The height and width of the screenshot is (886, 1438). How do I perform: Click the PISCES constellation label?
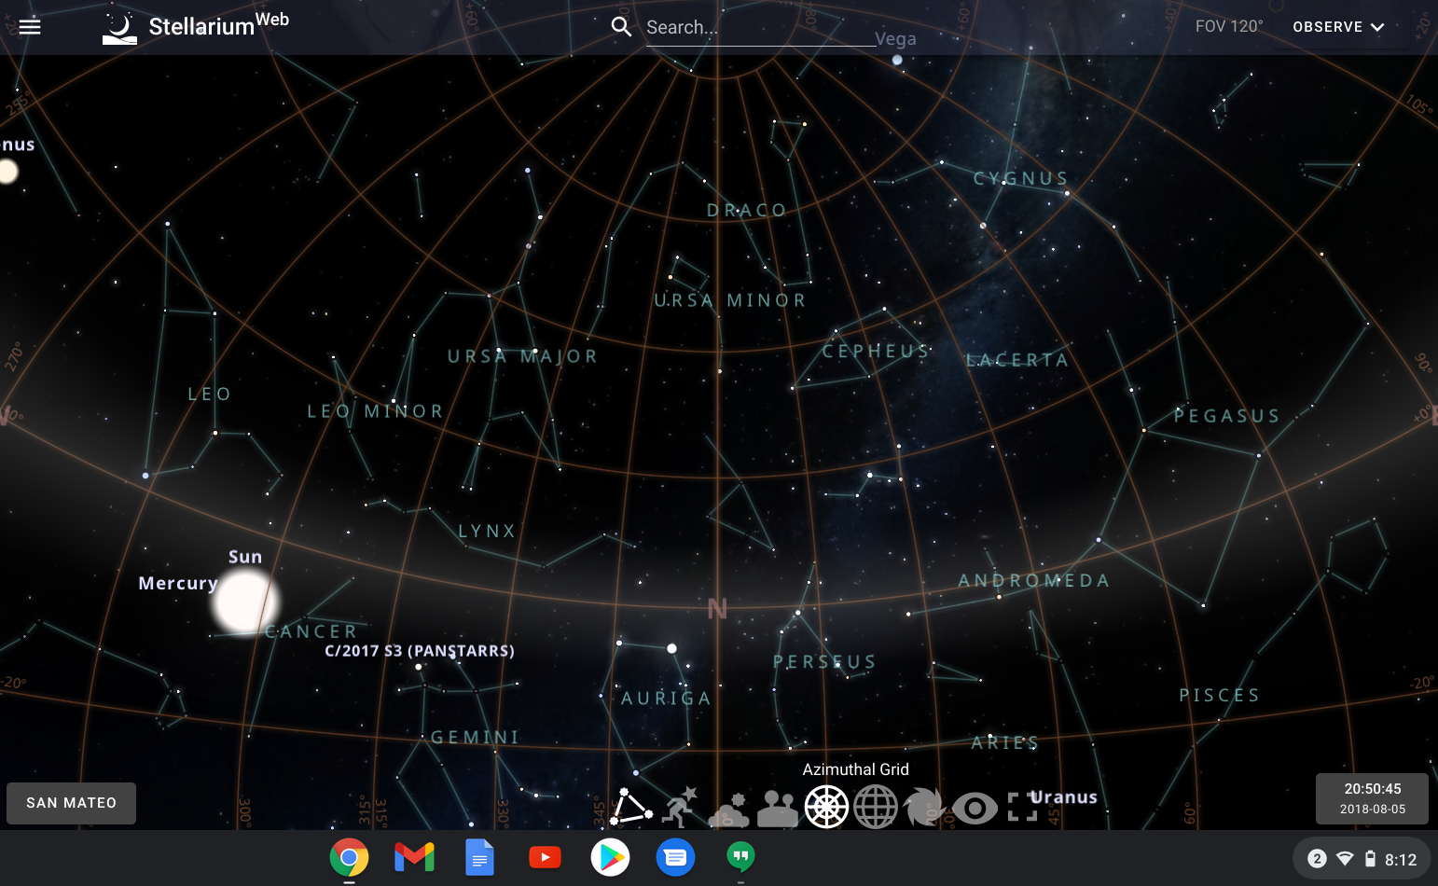(x=1220, y=696)
